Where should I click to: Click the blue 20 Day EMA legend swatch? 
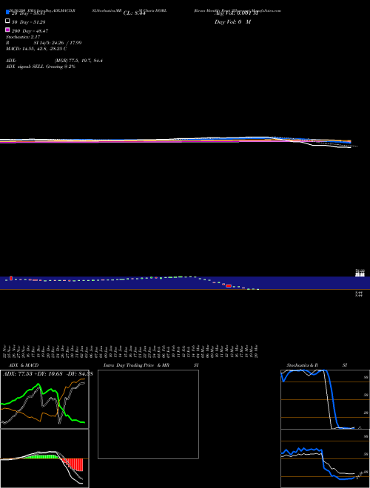pos(7,12)
